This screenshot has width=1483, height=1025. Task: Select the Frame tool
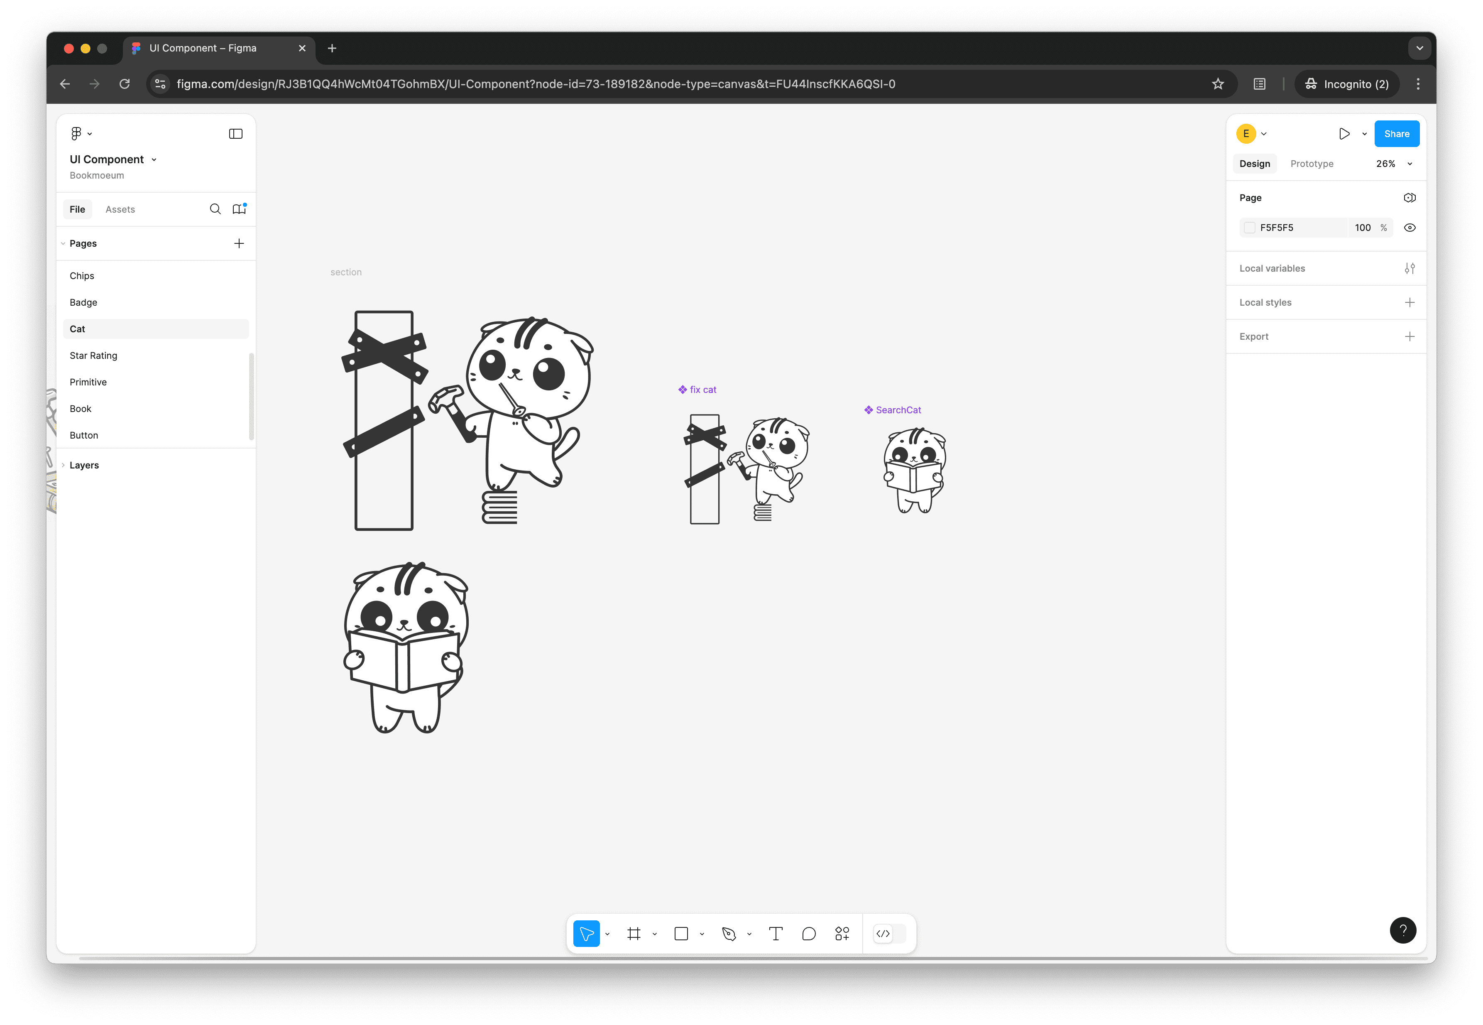pyautogui.click(x=634, y=934)
